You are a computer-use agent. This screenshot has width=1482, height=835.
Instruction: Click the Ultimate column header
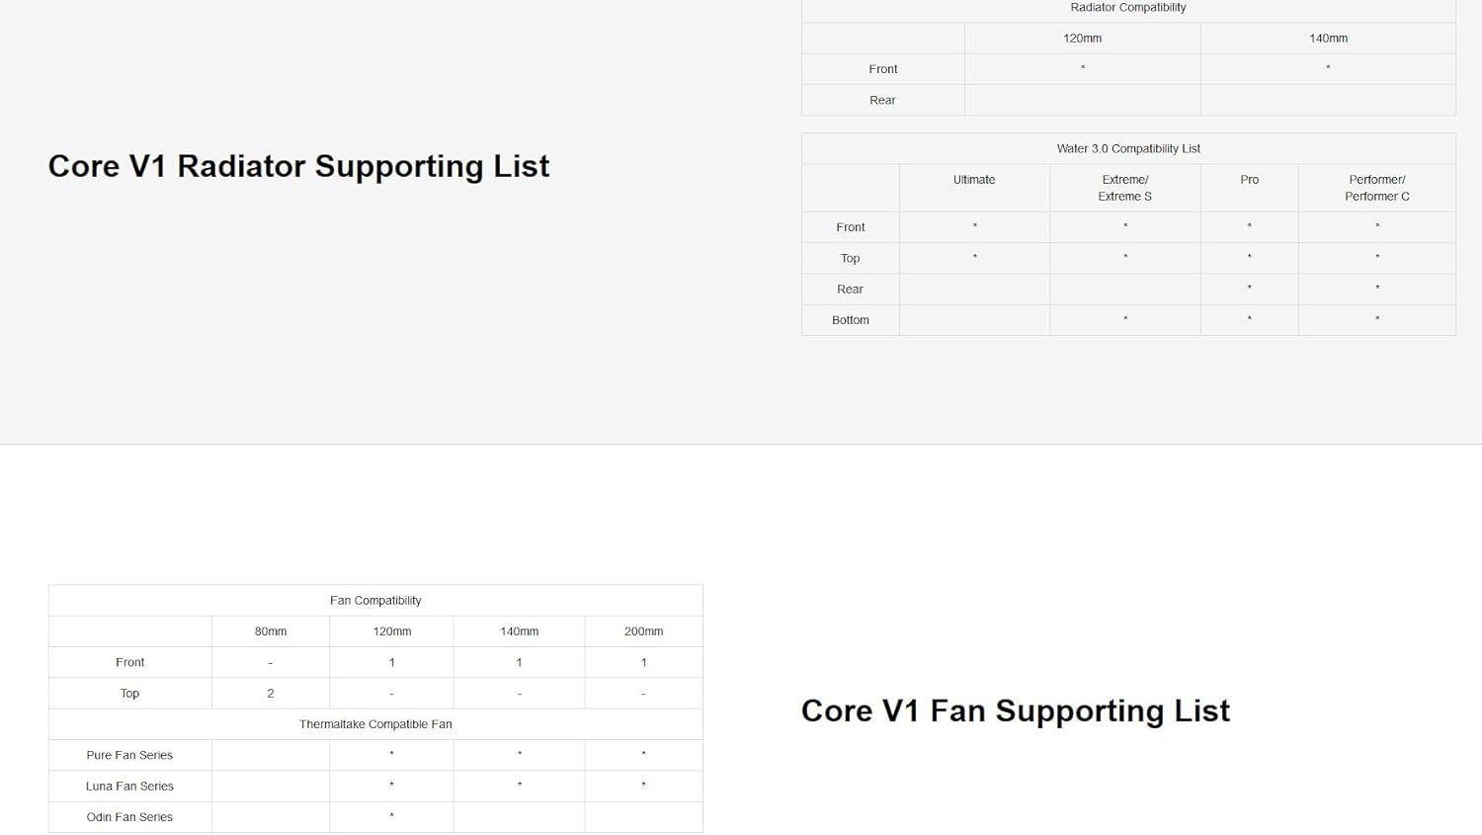pos(974,180)
